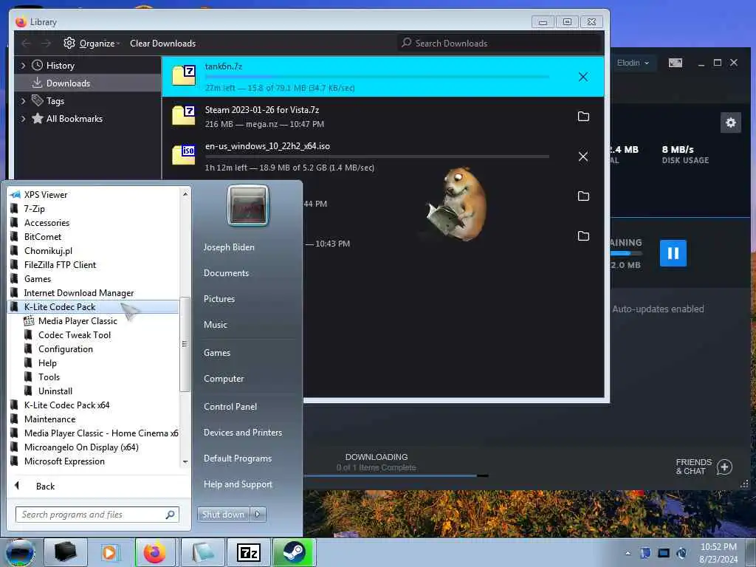The image size is (756, 567).
Task: Show hidden system tray icons
Action: point(628,554)
